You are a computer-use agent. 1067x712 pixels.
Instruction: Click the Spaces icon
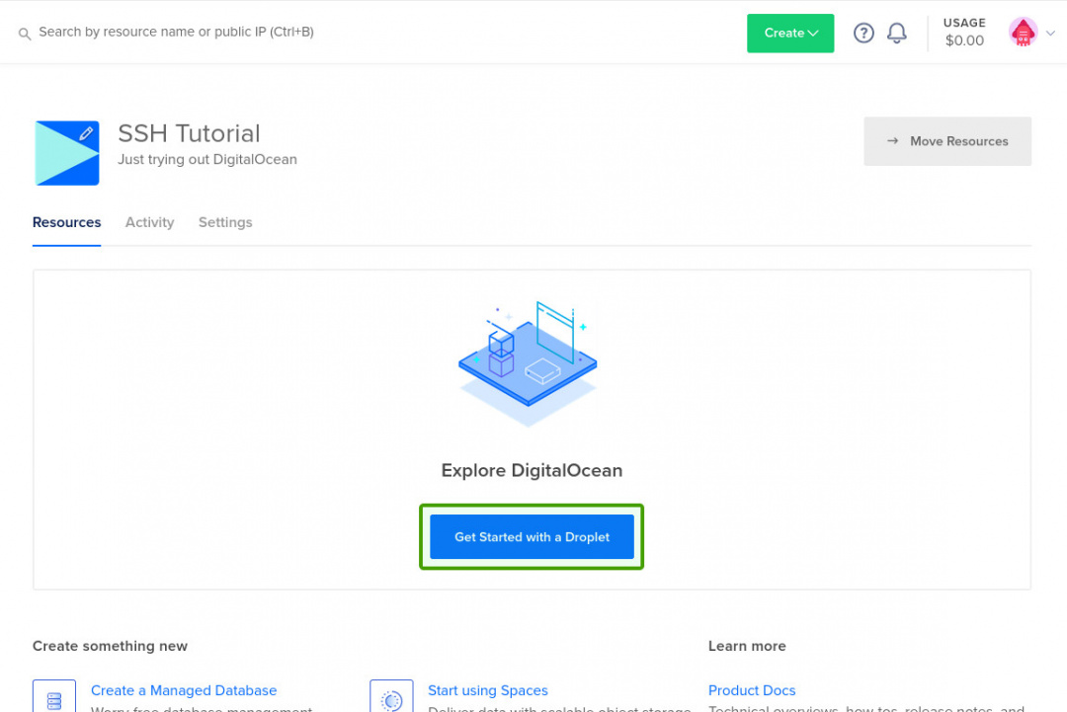coord(391,696)
